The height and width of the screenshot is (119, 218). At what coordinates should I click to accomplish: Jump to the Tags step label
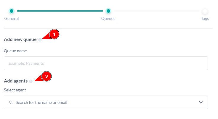205,18
